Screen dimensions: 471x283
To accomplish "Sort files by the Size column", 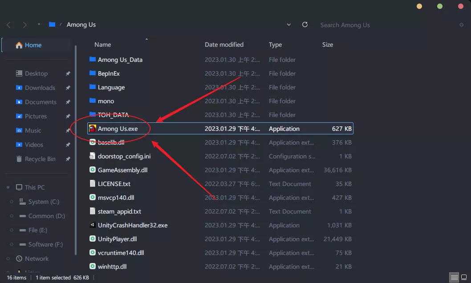I will (327, 44).
